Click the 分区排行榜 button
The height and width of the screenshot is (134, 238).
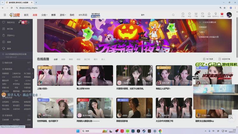(x=224, y=59)
